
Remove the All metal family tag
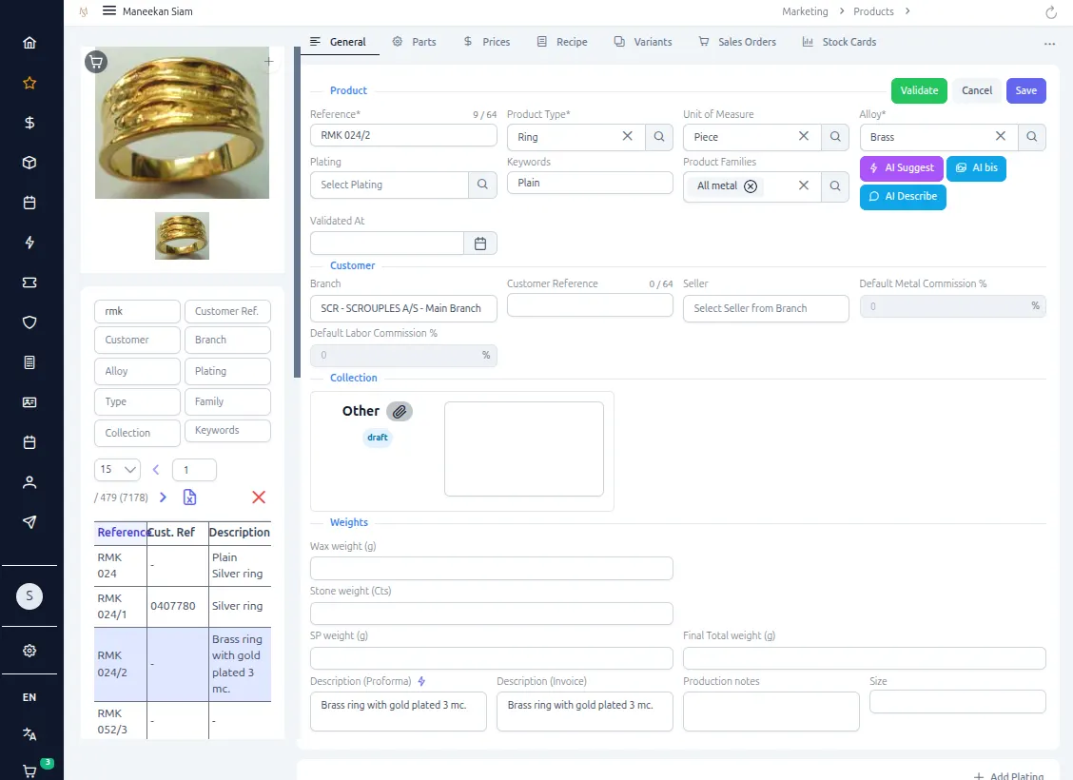(751, 186)
